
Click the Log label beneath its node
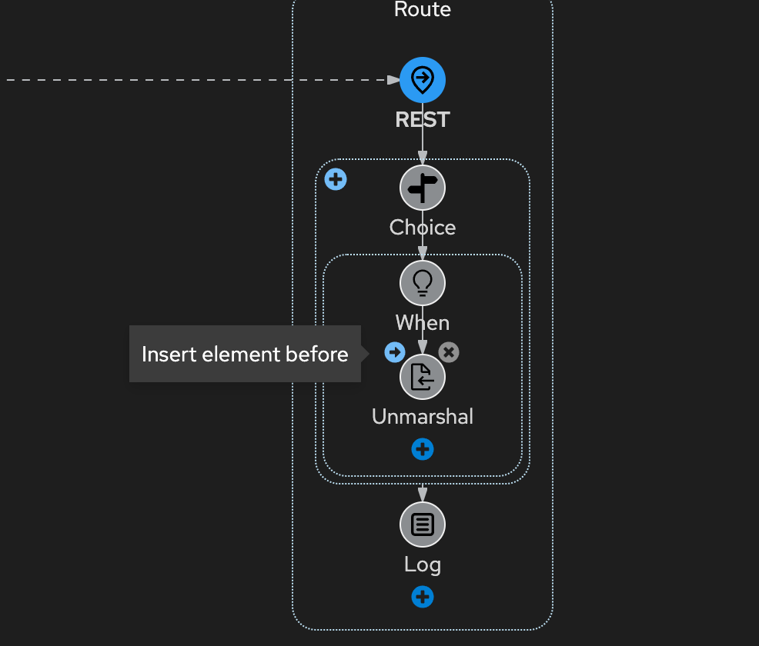422,564
